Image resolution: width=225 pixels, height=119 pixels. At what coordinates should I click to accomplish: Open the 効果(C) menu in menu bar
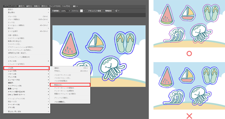(37, 6)
